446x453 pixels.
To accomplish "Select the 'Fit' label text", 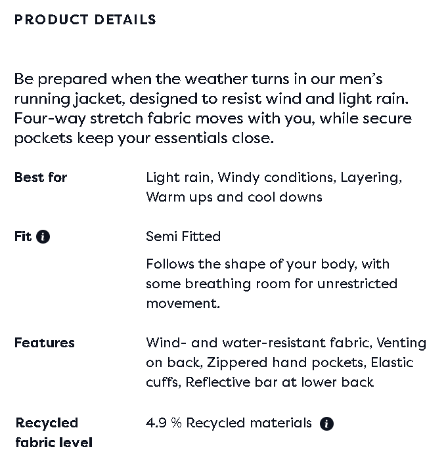I will pos(22,236).
